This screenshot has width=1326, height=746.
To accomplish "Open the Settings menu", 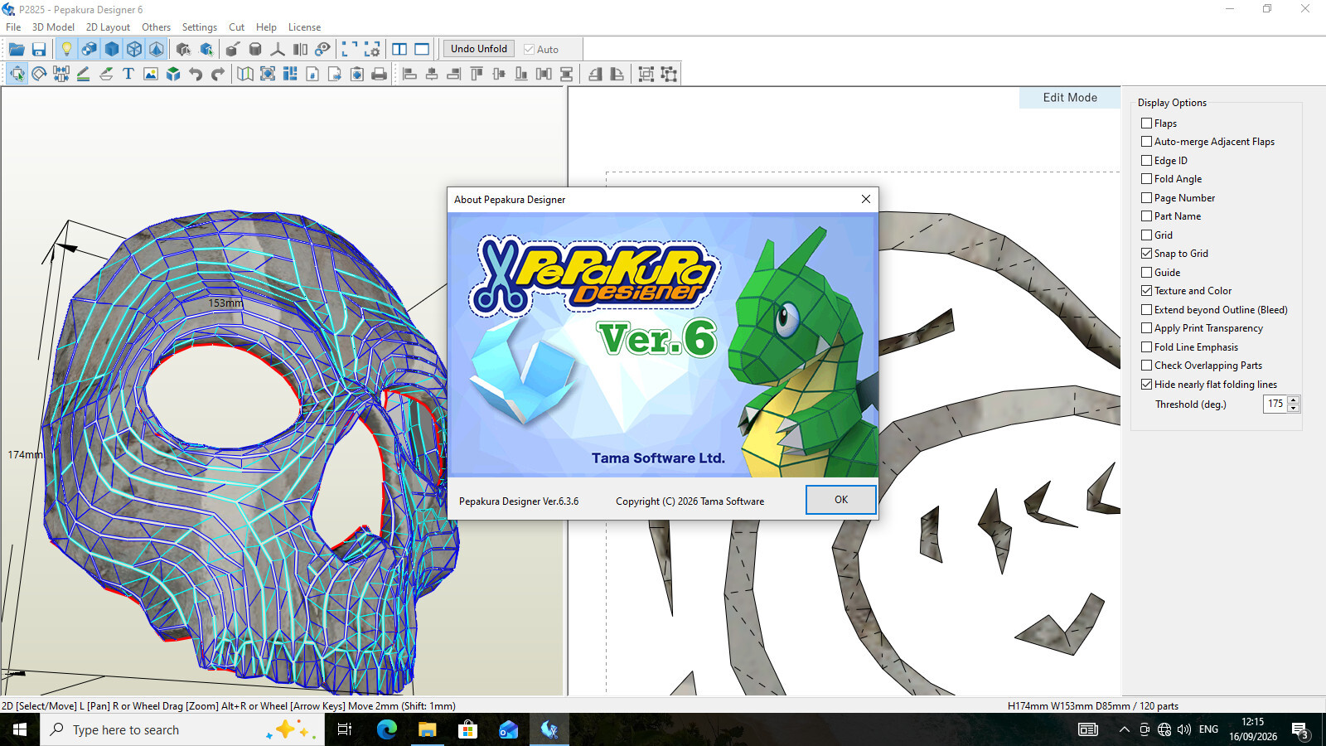I will click(x=200, y=27).
